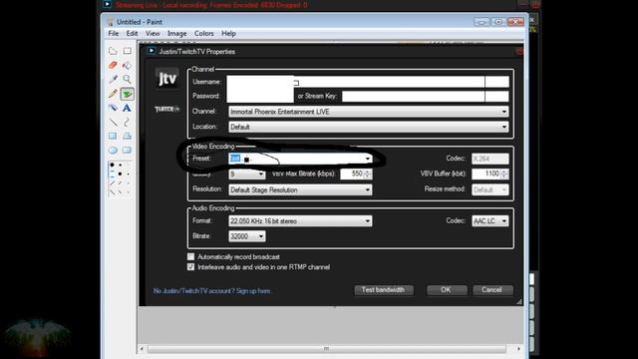Click the Properties dialog title play icon
638x359 pixels.
click(x=151, y=51)
